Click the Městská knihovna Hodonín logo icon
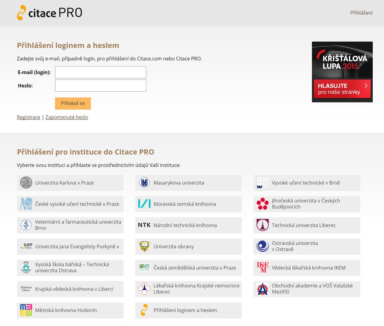The image size is (384, 326). tap(26, 310)
